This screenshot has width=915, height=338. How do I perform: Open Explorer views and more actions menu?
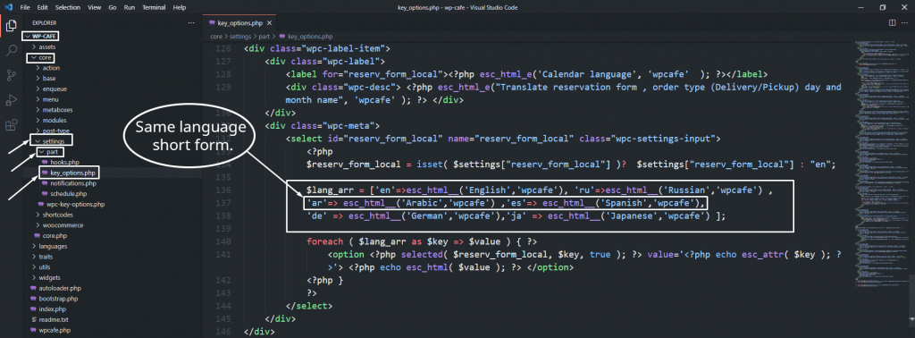tap(191, 22)
